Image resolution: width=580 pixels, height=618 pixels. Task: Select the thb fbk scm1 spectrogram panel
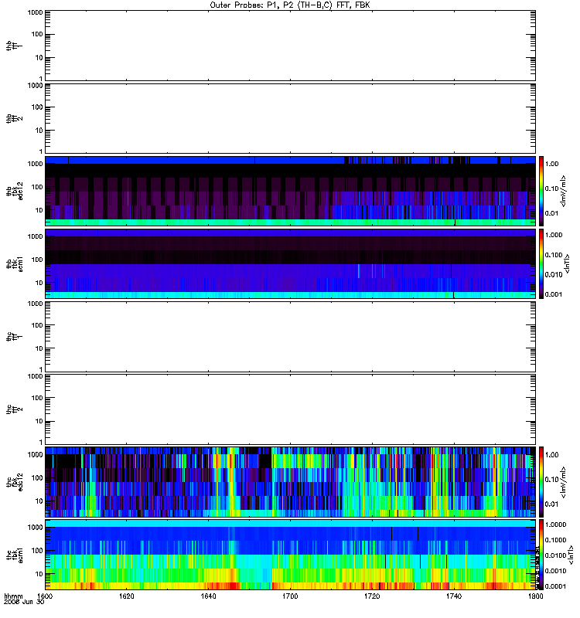pos(290,263)
